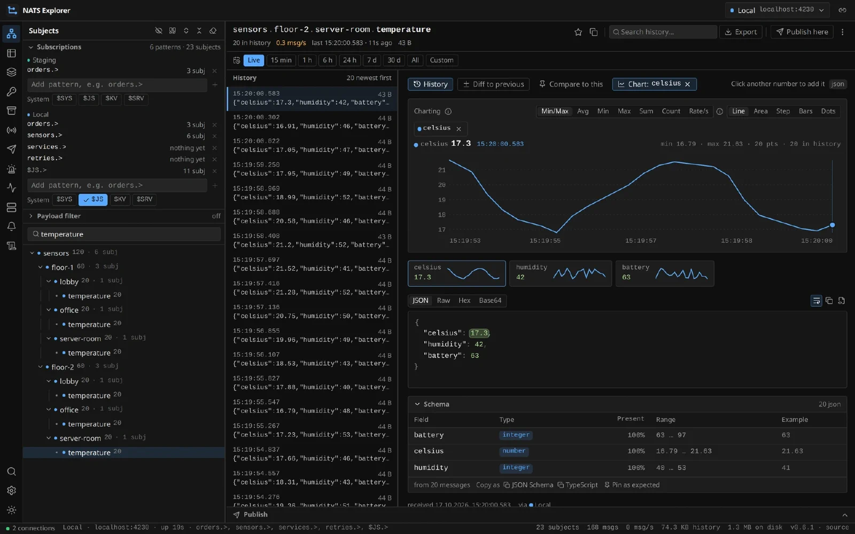
Task: Open the archive box icon in left sidebar
Action: [11, 111]
